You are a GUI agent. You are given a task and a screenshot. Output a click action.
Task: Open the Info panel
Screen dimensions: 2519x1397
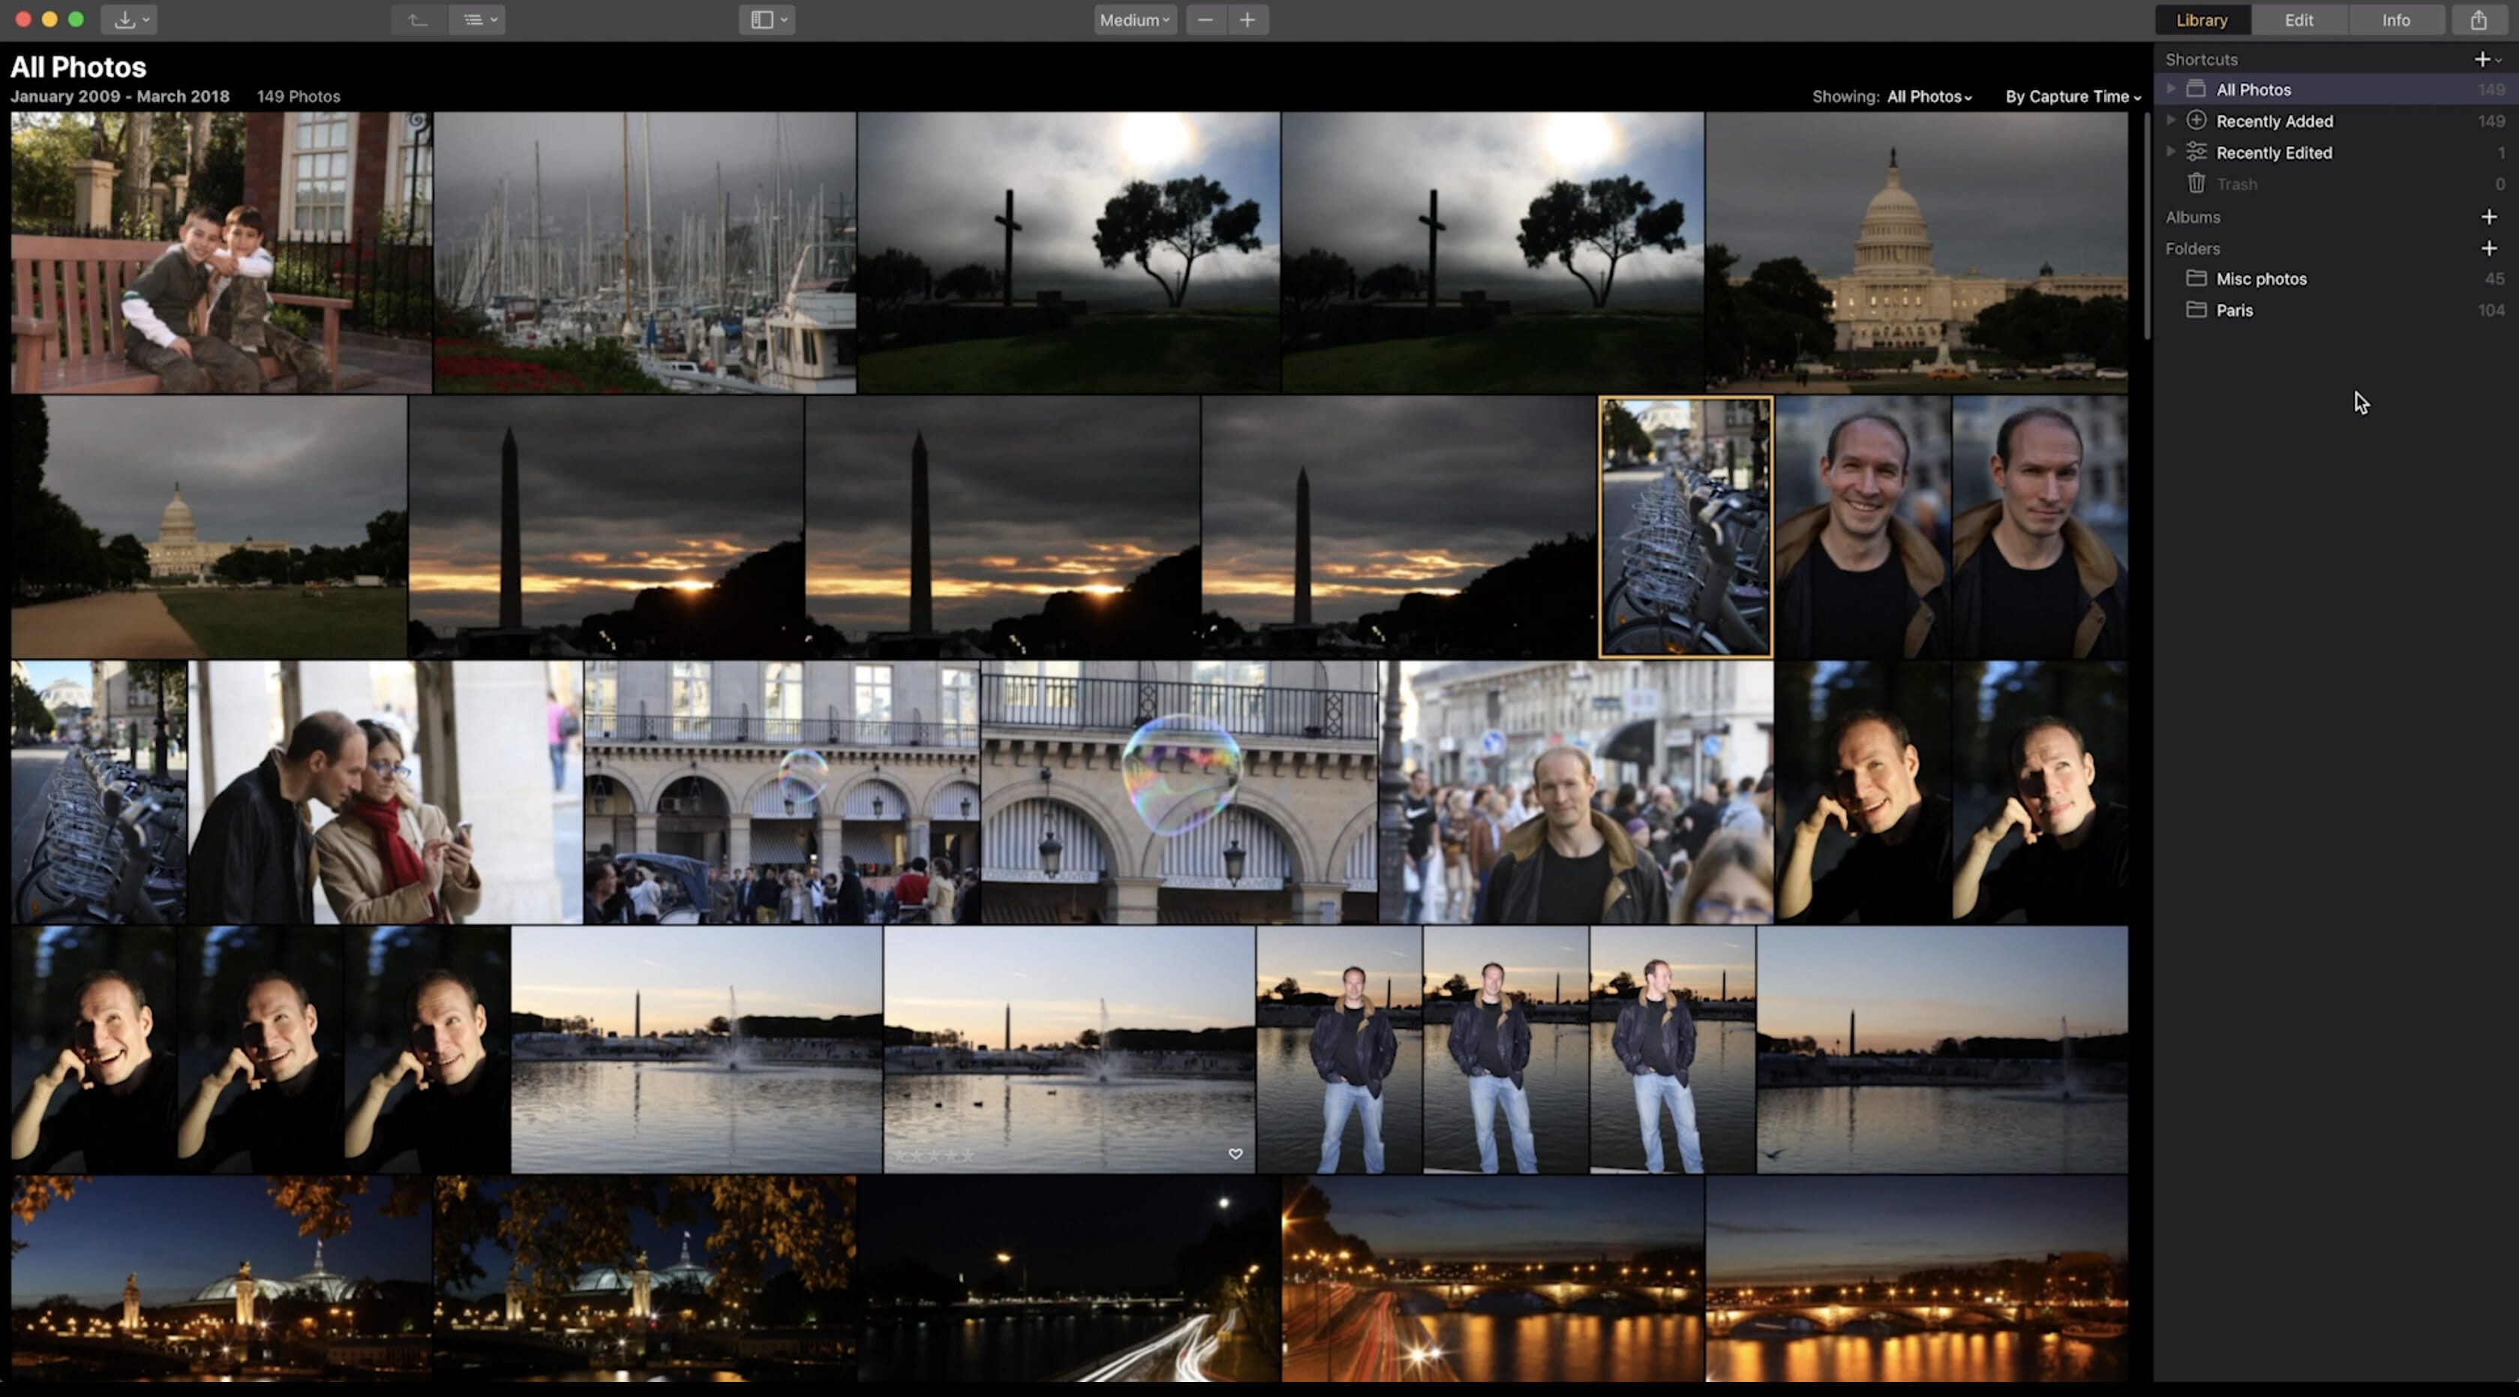tap(2395, 19)
